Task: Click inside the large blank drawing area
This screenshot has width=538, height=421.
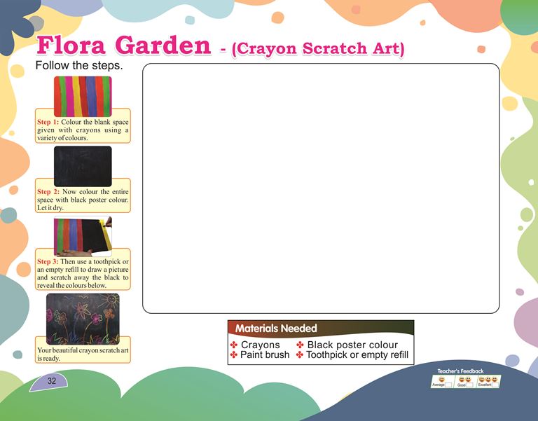Action: pos(321,188)
